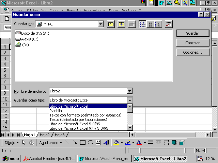Select the Arrow drawing tool
This screenshot has width=218, height=163.
click(x=75, y=143)
